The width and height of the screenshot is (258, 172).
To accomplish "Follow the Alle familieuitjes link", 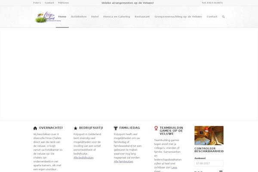I will point(123,162).
